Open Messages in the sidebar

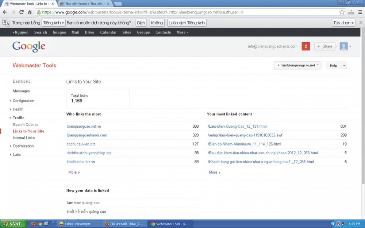pyautogui.click(x=21, y=91)
